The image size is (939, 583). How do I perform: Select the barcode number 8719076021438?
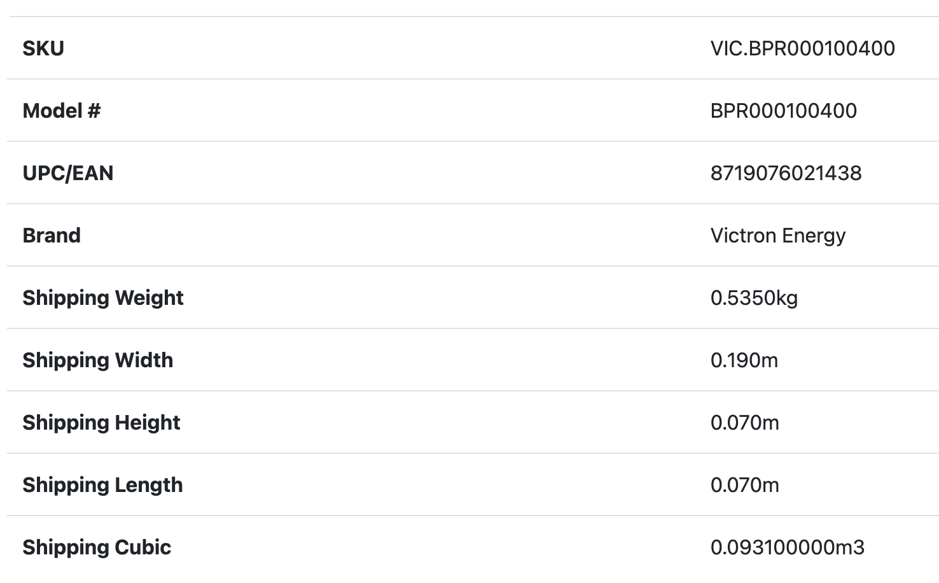coord(786,173)
